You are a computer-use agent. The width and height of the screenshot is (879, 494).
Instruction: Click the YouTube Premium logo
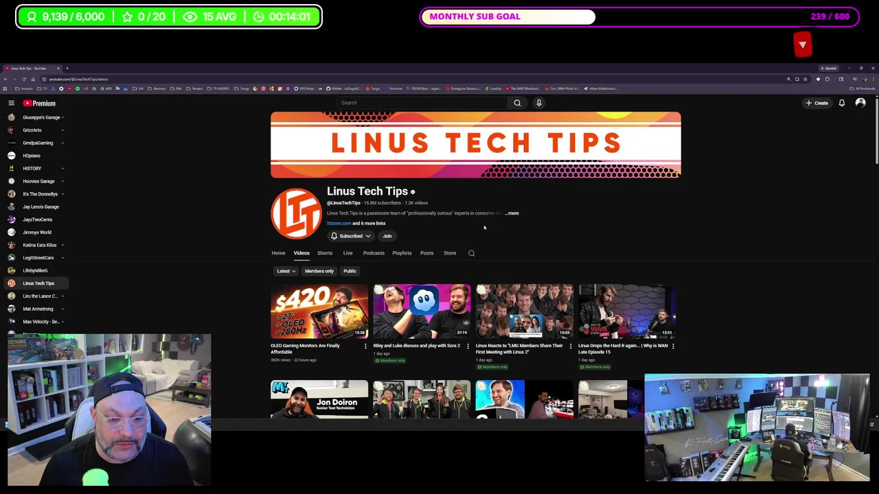coord(39,103)
